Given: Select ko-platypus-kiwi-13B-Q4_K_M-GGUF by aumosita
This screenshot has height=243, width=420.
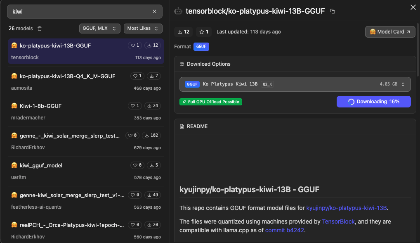Looking at the screenshot, I should pos(86,81).
